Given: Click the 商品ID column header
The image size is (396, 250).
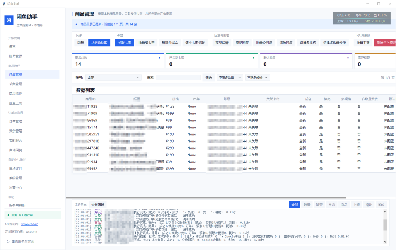Looking at the screenshot, I should 90,99.
